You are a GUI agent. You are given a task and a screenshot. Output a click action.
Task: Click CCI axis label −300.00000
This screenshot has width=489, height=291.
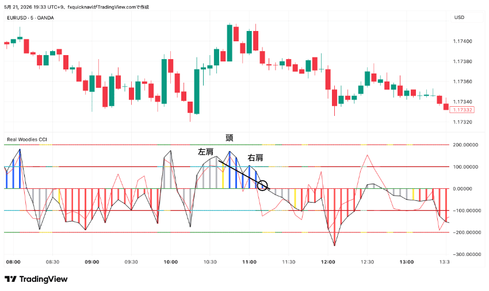pyautogui.click(x=467, y=254)
